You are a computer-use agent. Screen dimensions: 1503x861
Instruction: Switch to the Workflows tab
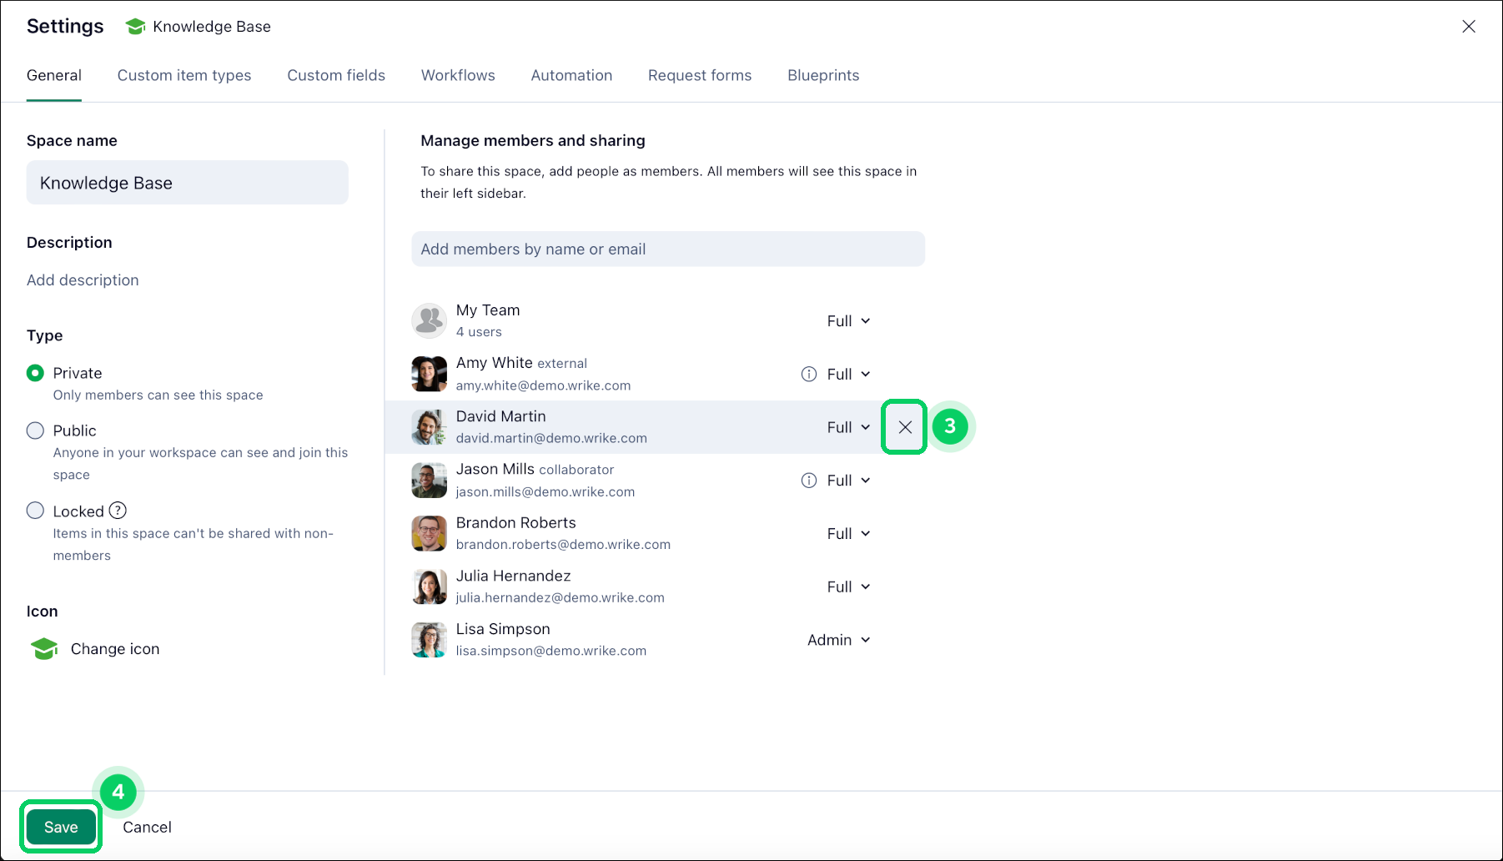(x=458, y=75)
